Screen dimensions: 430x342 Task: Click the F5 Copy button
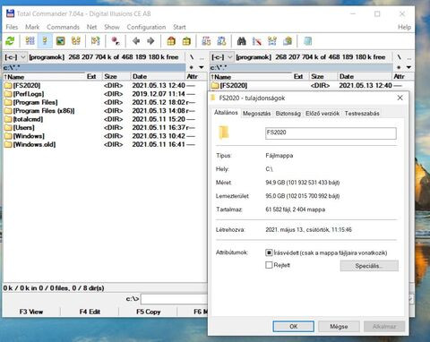pyautogui.click(x=149, y=312)
